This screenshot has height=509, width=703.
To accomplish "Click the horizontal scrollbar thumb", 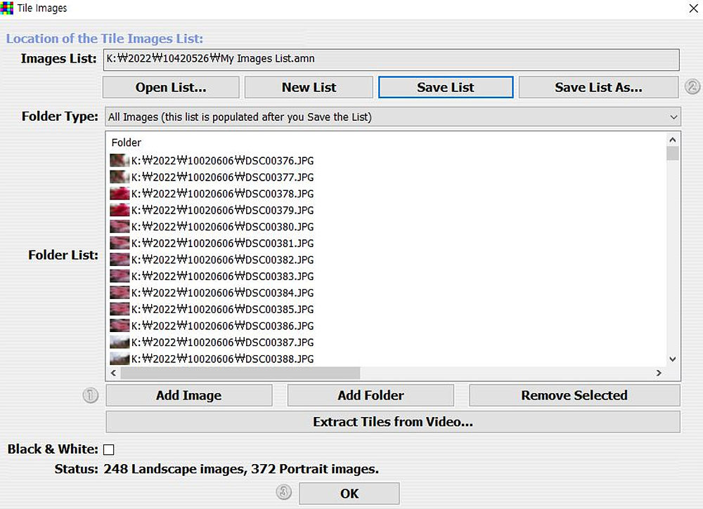I will [x=240, y=373].
